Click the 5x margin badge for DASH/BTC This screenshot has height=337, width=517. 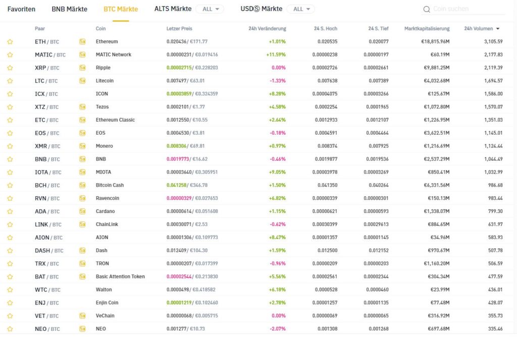pos(82,250)
